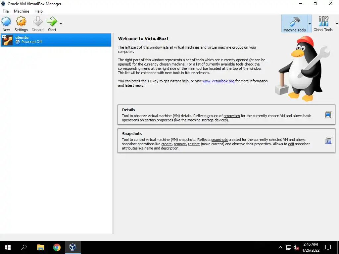
Task: Open the Windows Start menu
Action: (x=8, y=247)
